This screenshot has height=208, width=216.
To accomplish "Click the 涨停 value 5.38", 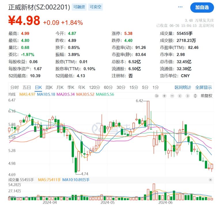I will pyautogui.click(x=128, y=33).
